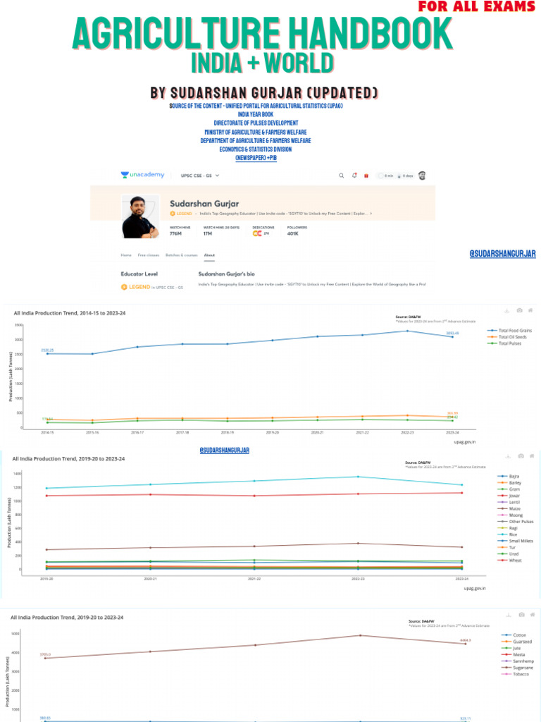The width and height of the screenshot is (541, 722).
Task: Download data from the 2014-15 to 2023-24 chart
Action: pyautogui.click(x=506, y=311)
